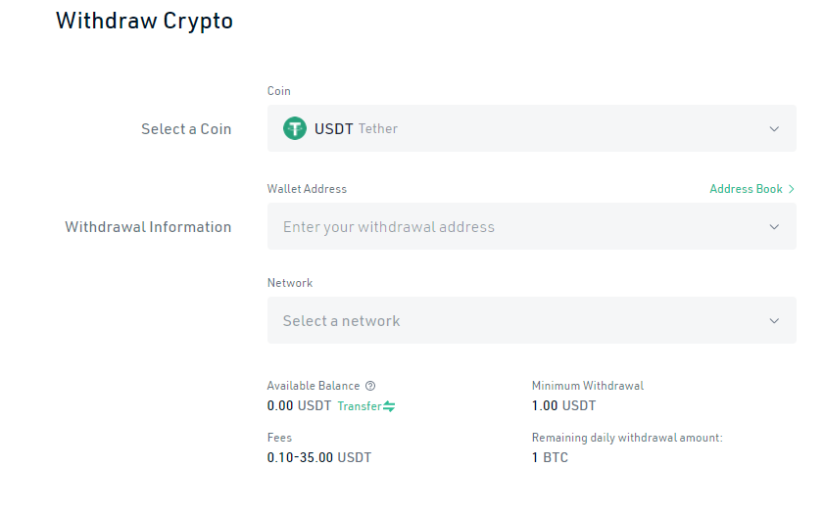Click the Transfer swap arrows icon

tap(389, 406)
